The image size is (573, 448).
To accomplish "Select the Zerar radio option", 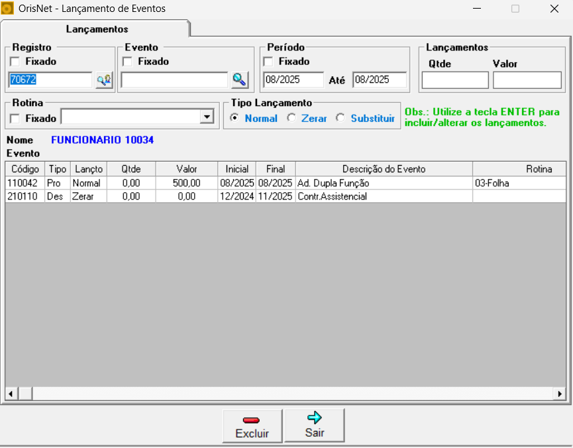I will [x=291, y=119].
